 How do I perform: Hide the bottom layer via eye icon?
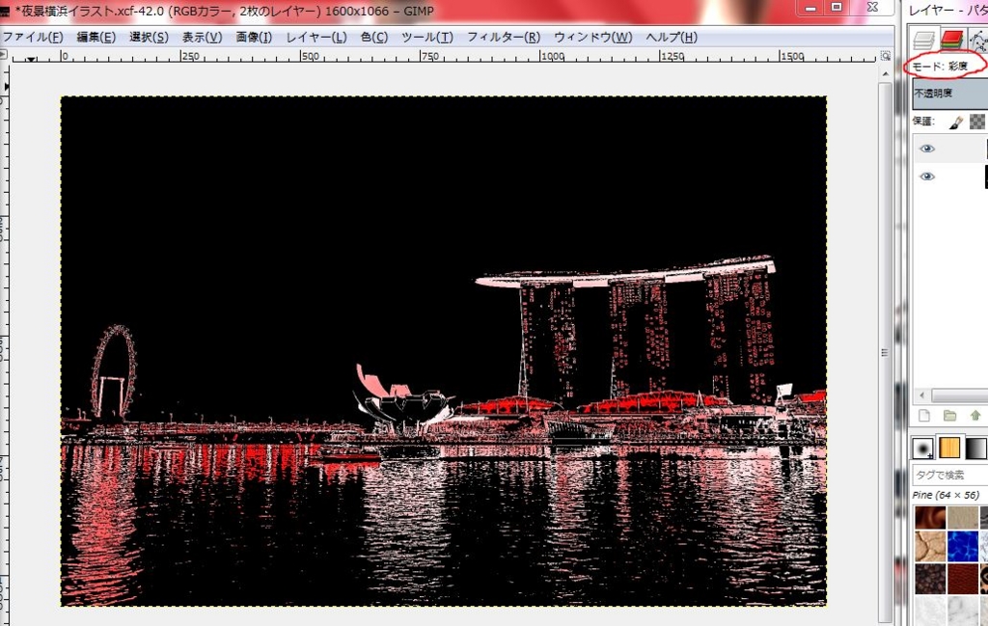click(927, 177)
